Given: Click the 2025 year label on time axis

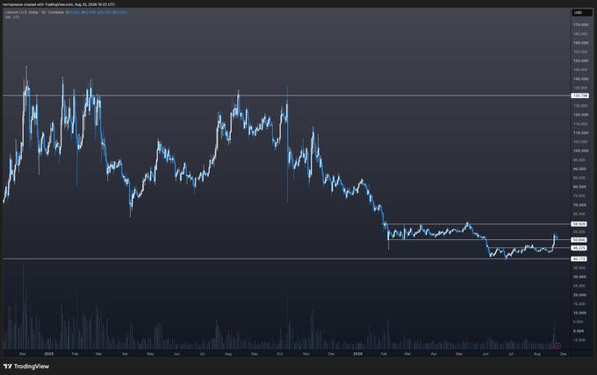Looking at the screenshot, I should pyautogui.click(x=49, y=354).
